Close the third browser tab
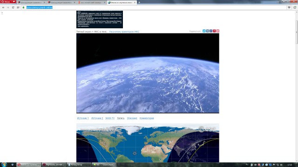The image size is (298, 167). coord(104,2)
